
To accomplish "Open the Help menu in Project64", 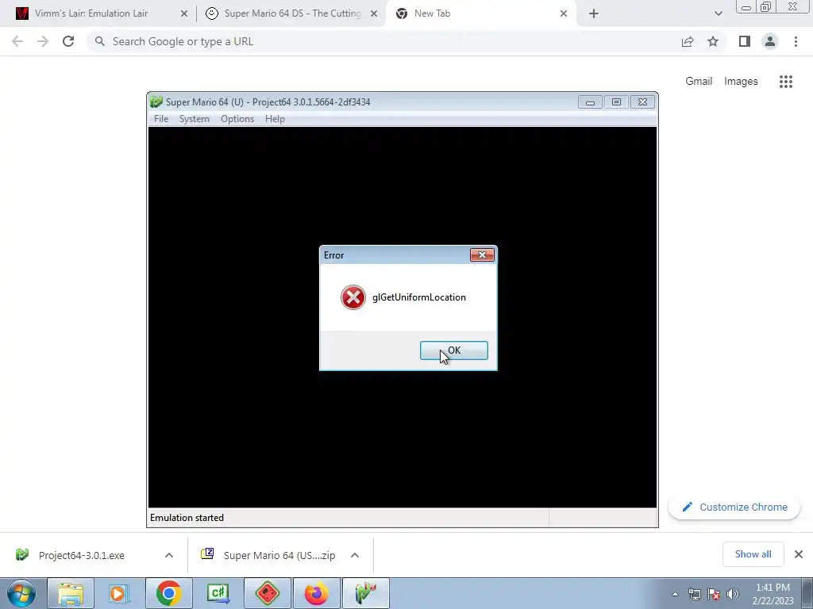I will coord(275,119).
